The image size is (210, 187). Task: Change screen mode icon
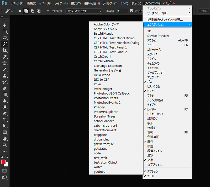pos(4,177)
